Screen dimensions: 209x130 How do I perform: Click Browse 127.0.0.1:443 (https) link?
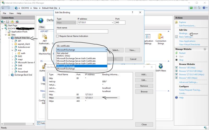pyautogui.click(x=191, y=75)
